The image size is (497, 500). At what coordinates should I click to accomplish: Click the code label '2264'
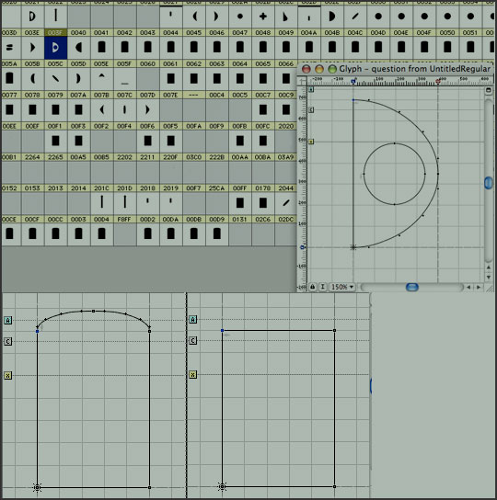(32, 157)
